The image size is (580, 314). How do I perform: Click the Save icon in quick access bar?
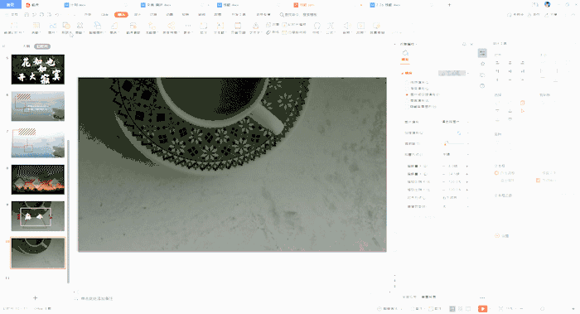point(27,15)
